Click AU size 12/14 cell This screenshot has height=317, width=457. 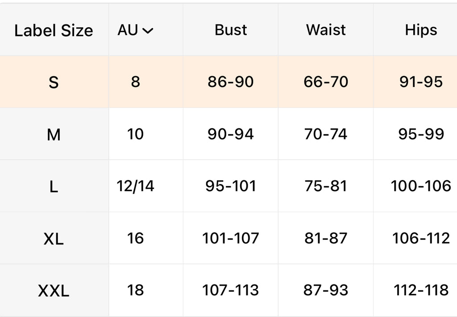coord(136,186)
